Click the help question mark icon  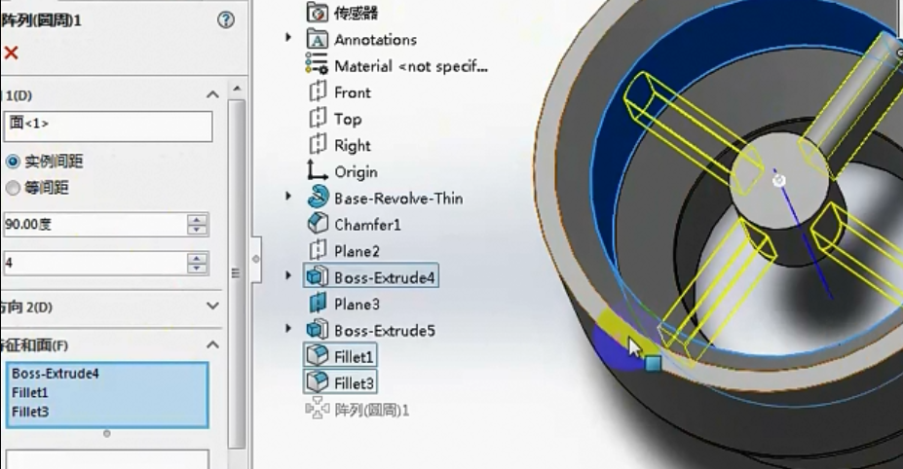(x=226, y=19)
